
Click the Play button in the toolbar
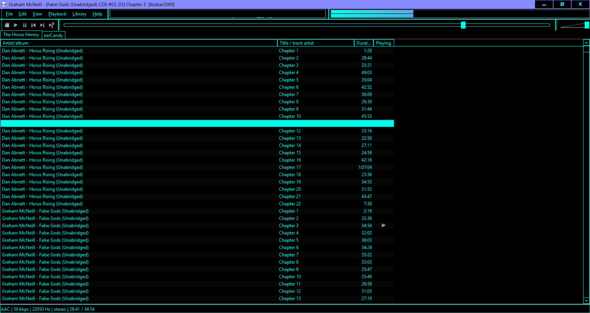pyautogui.click(x=16, y=25)
